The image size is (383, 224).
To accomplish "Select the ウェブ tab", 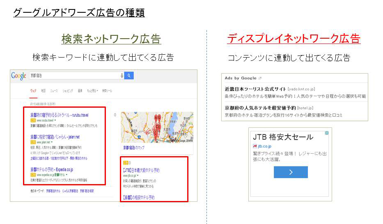I will click(x=33, y=91).
